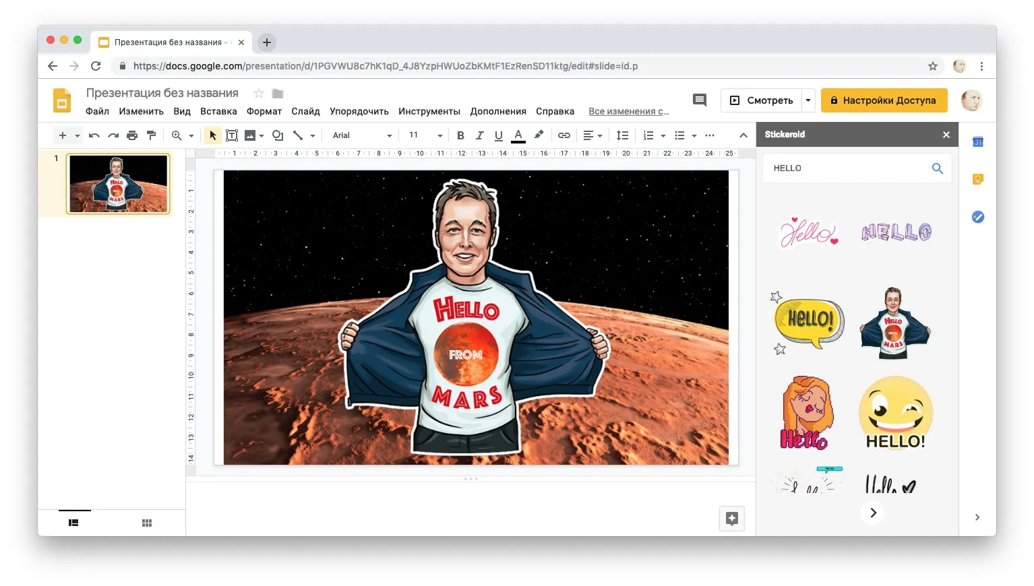Redo the last action
This screenshot has width=1034, height=586.
tap(113, 135)
